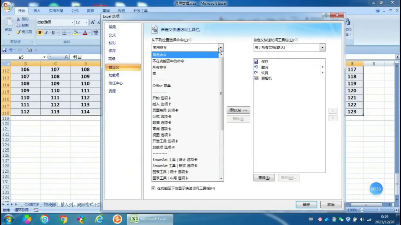401x225 pixels.
Task: Open the Windows Start menu
Action: [9, 219]
